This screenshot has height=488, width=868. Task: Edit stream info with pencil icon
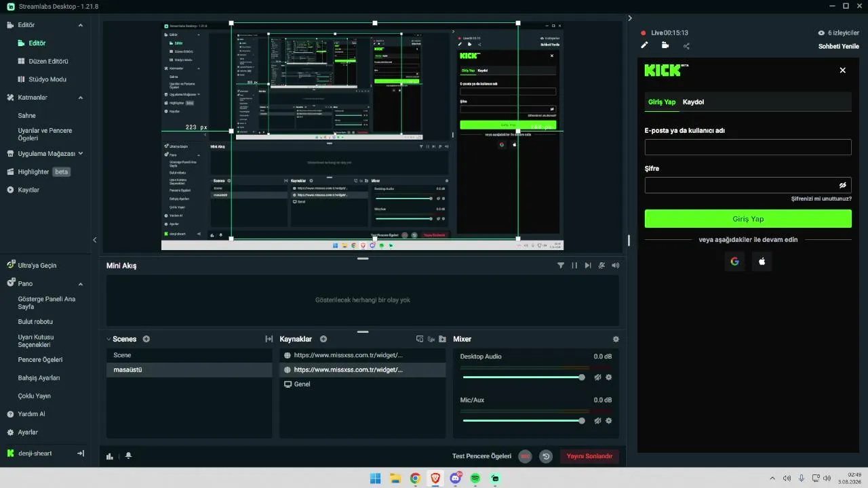click(645, 45)
